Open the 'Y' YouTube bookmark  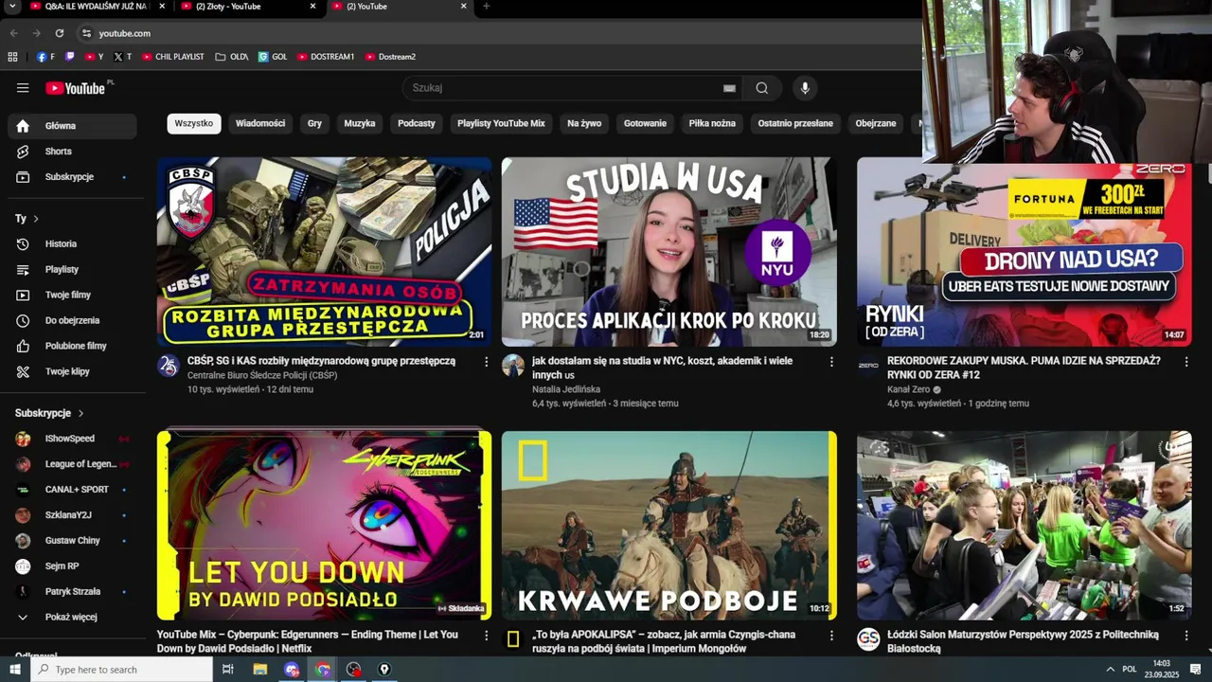(94, 57)
